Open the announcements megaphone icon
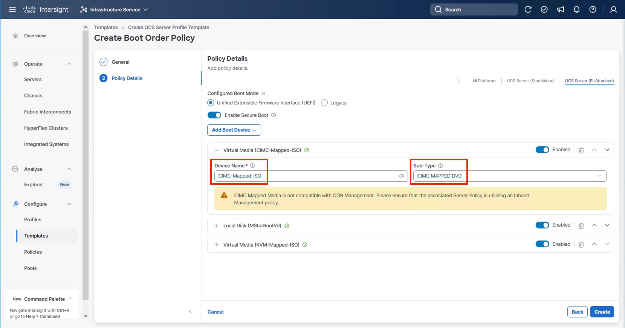This screenshot has width=625, height=328. coord(561,9)
